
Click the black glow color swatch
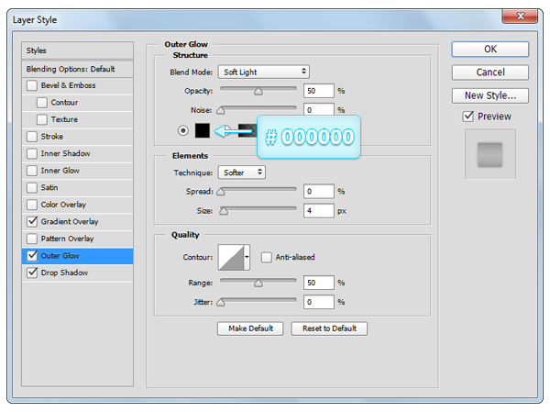coord(203,130)
